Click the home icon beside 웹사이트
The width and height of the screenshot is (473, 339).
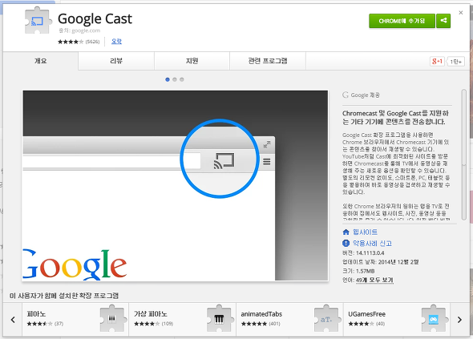(346, 232)
